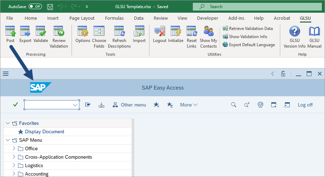The height and width of the screenshot is (177, 325).
Task: Select the GLSU ribbon tab
Action: pos(305,18)
